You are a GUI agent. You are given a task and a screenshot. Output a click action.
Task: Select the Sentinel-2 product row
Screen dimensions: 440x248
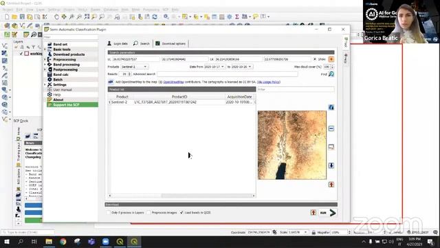coord(181,102)
